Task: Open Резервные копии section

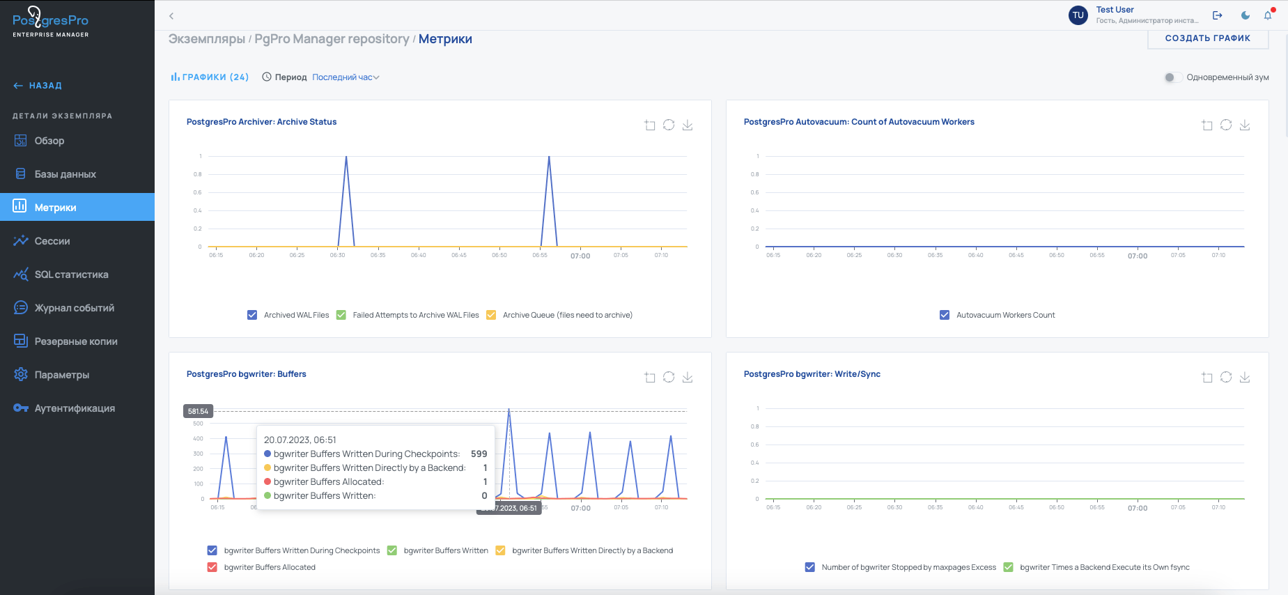Action: coord(77,341)
